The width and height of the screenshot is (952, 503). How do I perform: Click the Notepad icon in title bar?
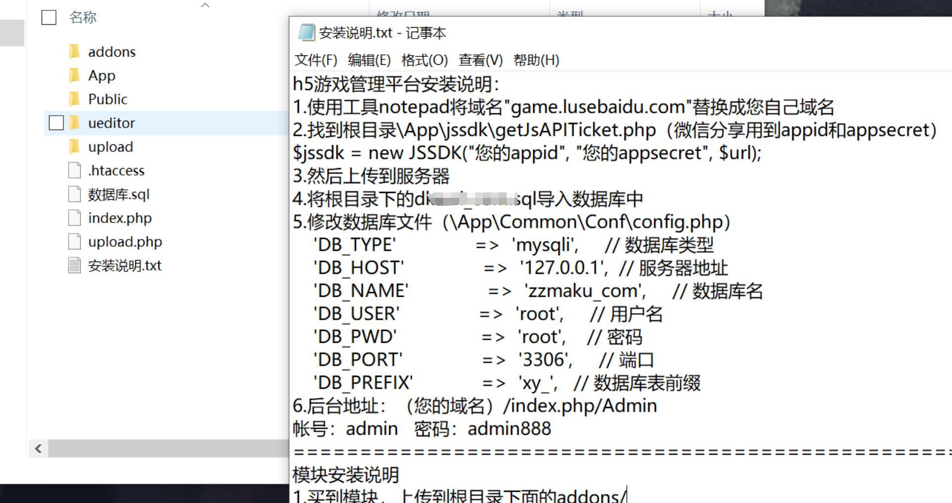click(306, 33)
